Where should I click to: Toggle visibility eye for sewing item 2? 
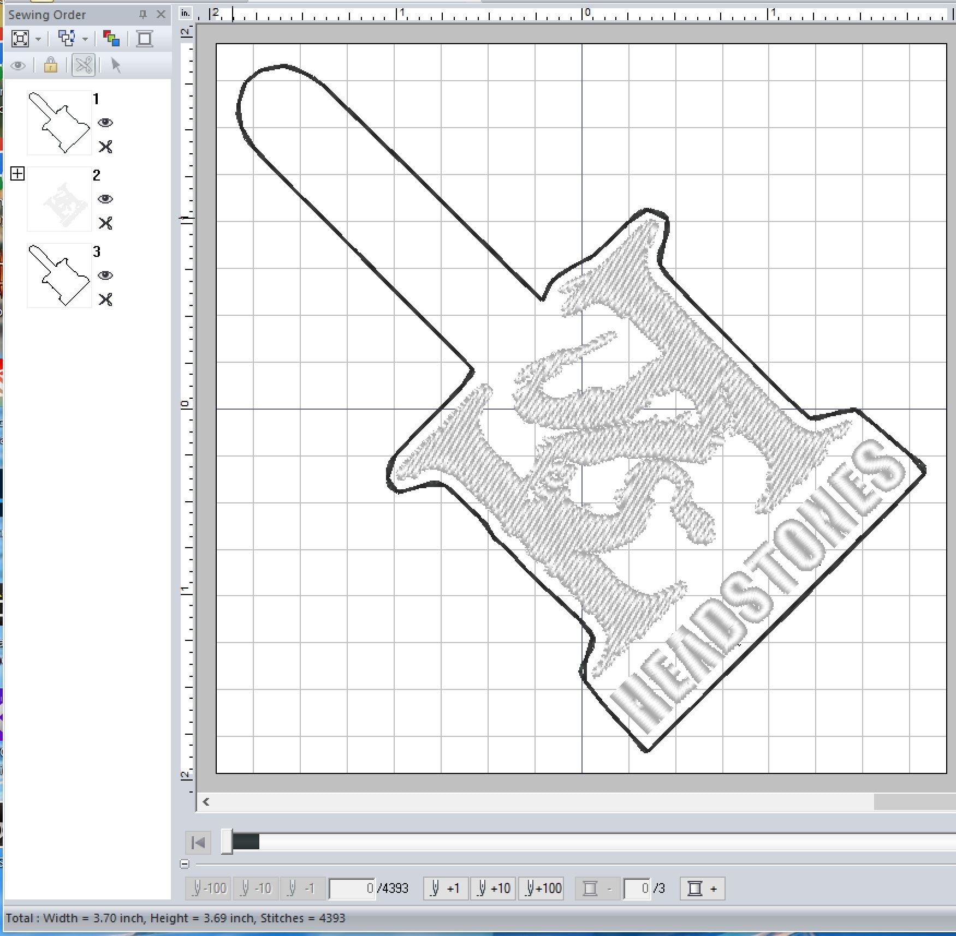pos(105,199)
